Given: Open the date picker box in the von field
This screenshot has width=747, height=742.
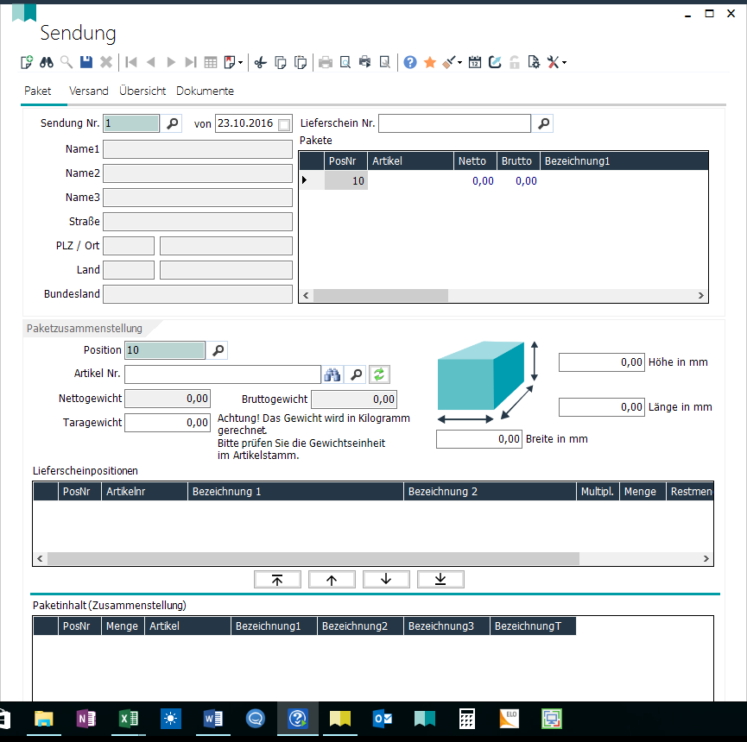Looking at the screenshot, I should click(284, 125).
